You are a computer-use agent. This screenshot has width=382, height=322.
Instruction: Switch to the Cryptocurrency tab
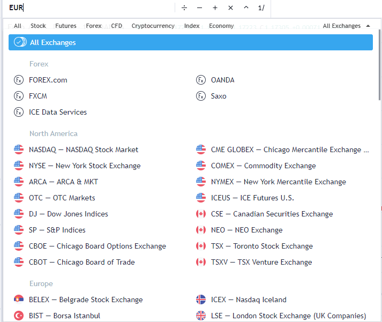coord(153,26)
